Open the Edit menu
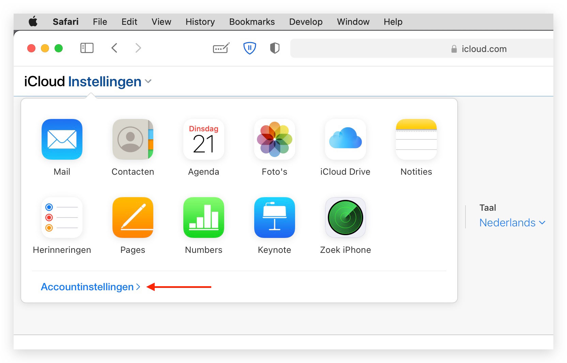Screen dimensions: 567x363 tap(129, 22)
